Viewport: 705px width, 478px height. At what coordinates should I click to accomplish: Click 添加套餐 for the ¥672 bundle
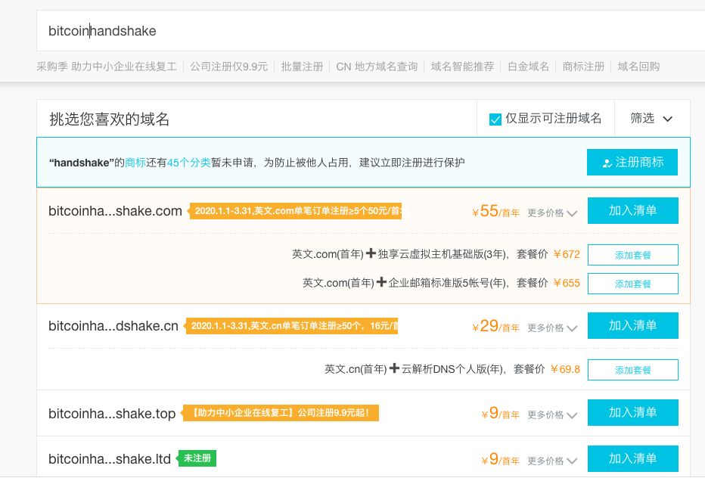tap(632, 255)
